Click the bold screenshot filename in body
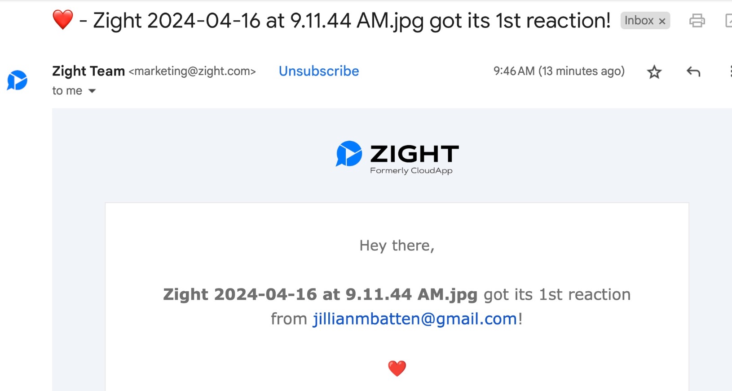 320,294
